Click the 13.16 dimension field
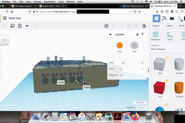 pos(61,82)
